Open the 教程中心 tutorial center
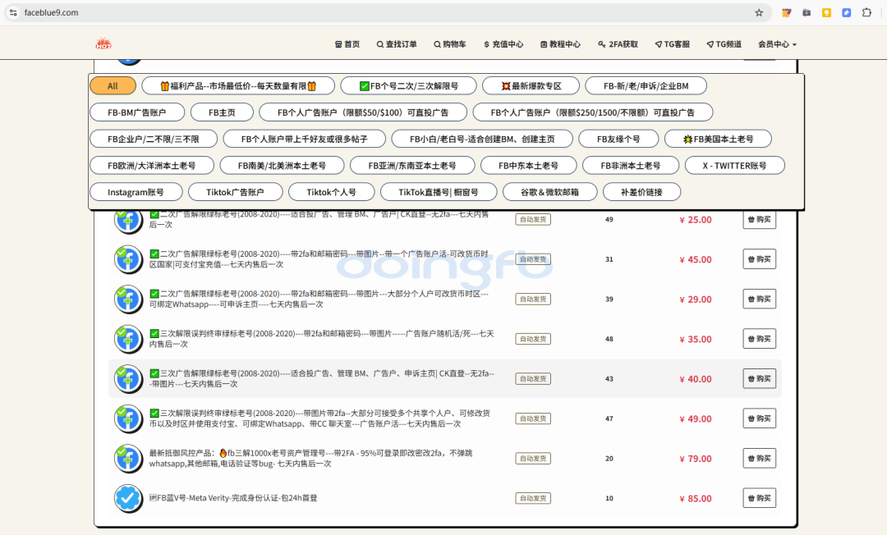Image resolution: width=887 pixels, height=535 pixels. [560, 44]
